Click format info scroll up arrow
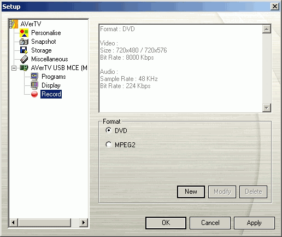Screen dimensions: 282x237 pos(267,29)
